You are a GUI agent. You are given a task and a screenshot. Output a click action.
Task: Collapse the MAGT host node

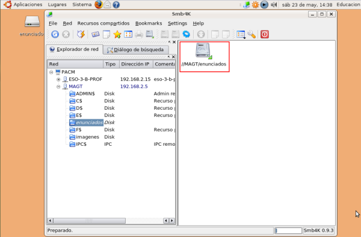[x=58, y=86]
